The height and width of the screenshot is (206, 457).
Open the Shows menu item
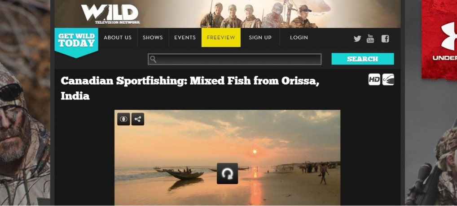coord(153,38)
